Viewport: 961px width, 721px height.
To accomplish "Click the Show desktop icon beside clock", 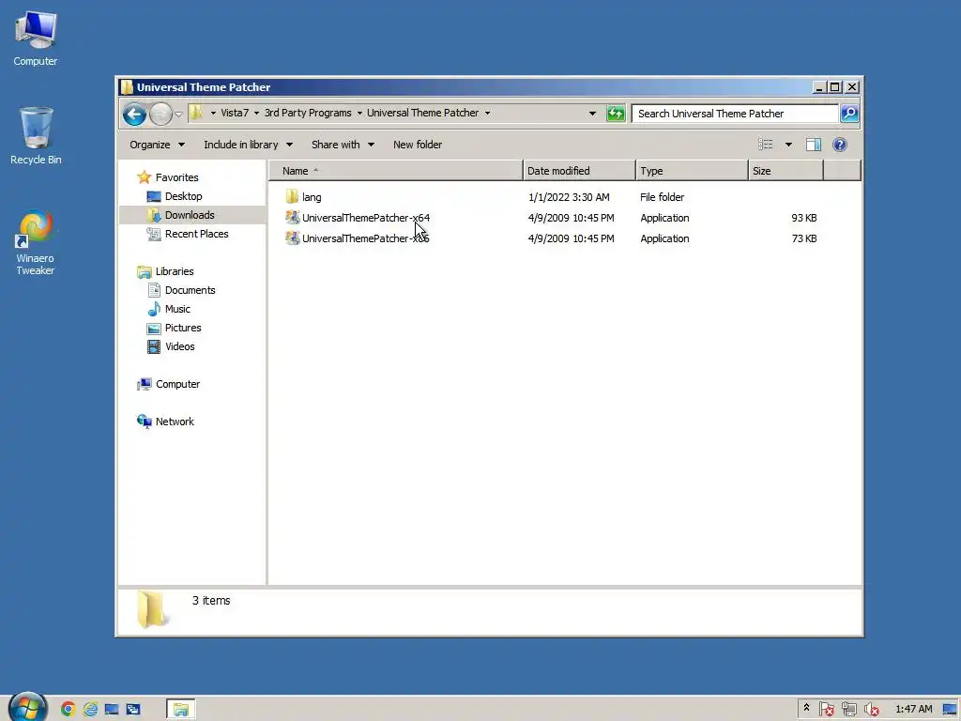I will [950, 710].
